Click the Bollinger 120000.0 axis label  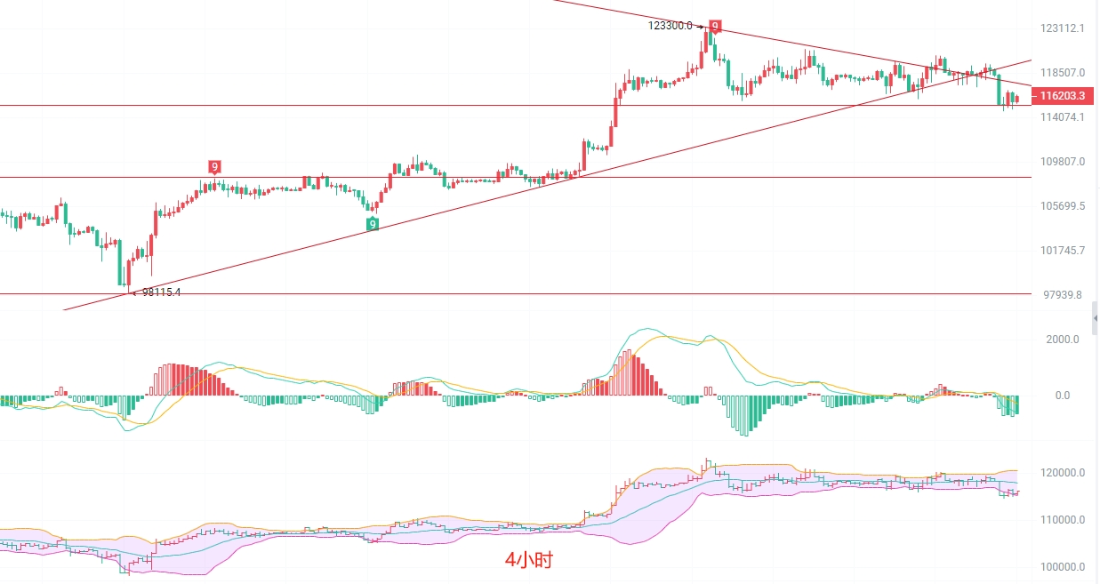[x=1063, y=473]
